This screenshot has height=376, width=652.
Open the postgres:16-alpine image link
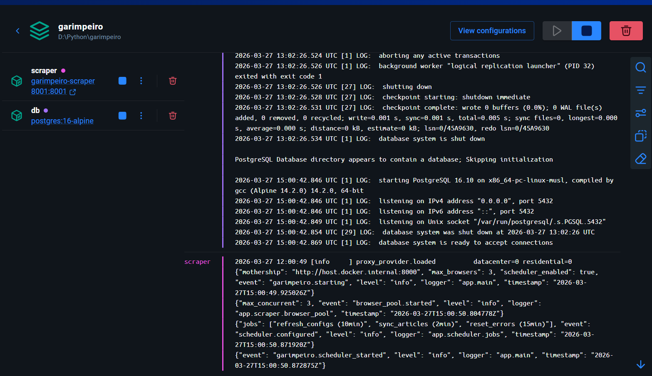pyautogui.click(x=62, y=121)
